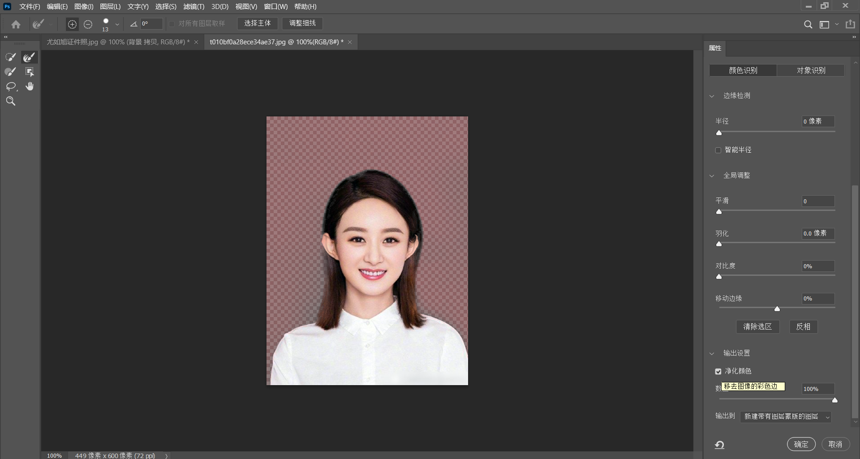Enable the 智能半径 checkbox
860x459 pixels.
(718, 150)
